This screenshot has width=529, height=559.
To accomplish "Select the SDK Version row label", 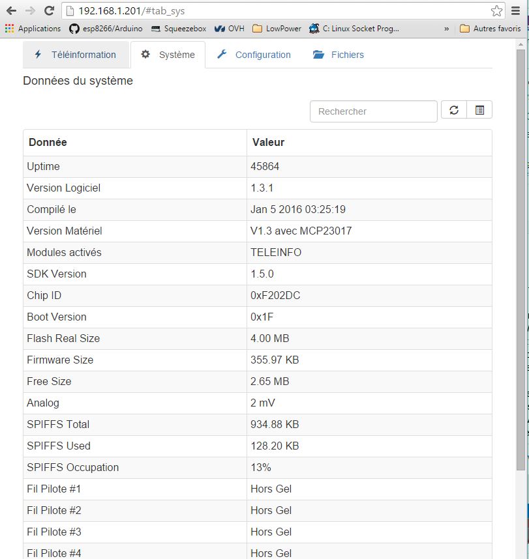I will click(57, 274).
